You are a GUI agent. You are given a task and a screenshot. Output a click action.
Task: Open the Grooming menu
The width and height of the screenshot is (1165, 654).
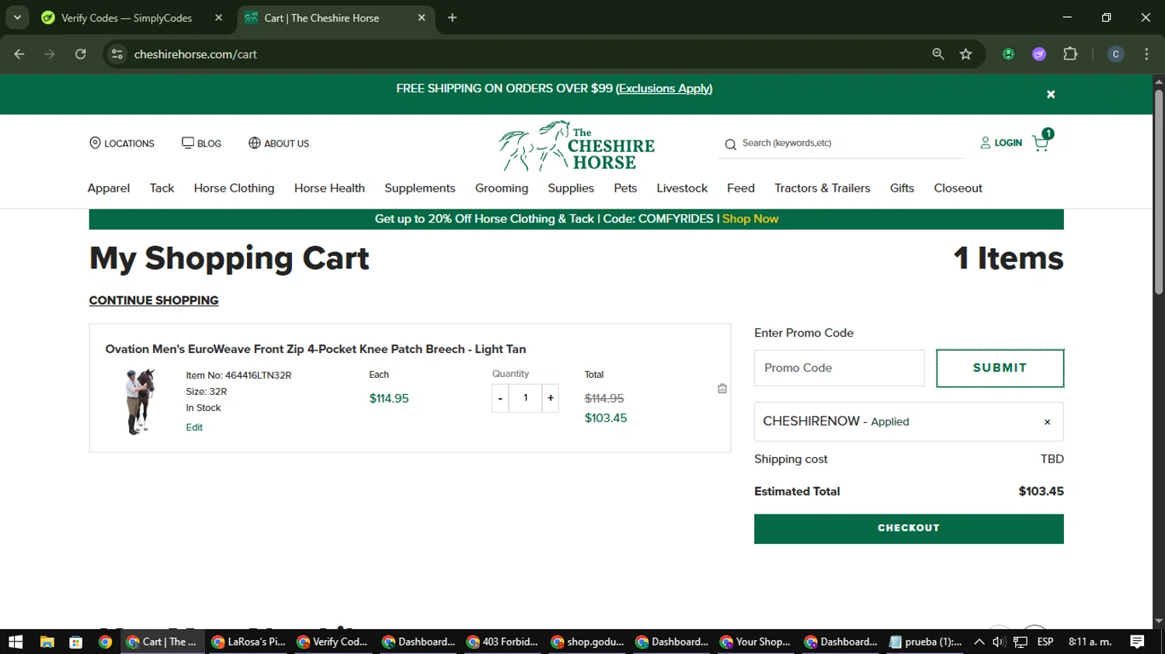click(x=502, y=189)
